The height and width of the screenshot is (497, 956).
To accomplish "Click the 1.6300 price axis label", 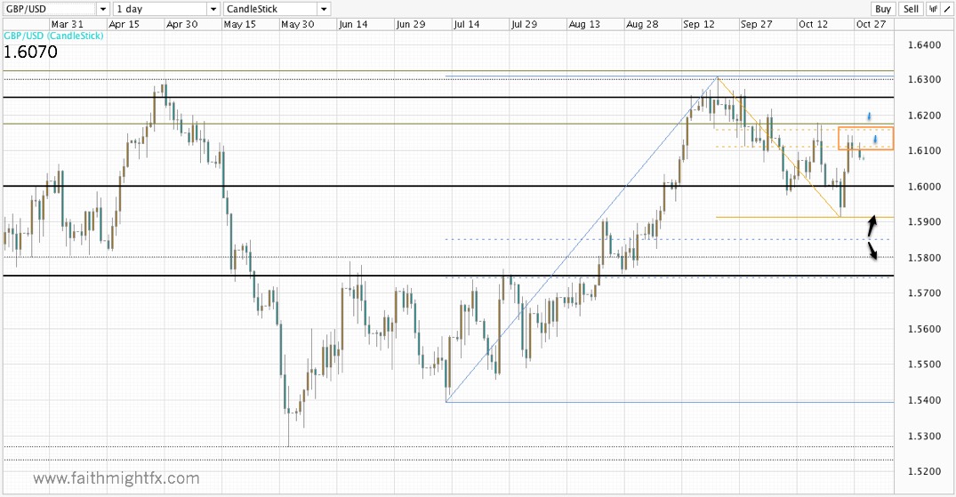I will tap(924, 80).
